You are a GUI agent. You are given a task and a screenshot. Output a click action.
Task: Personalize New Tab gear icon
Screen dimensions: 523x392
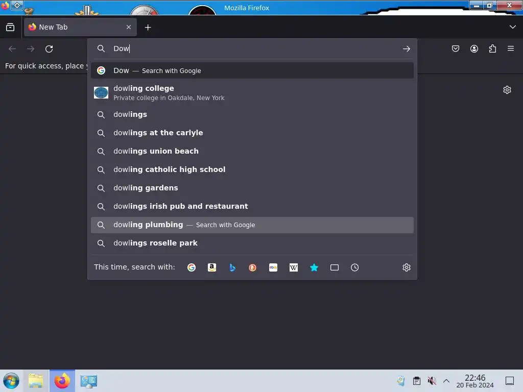click(507, 90)
